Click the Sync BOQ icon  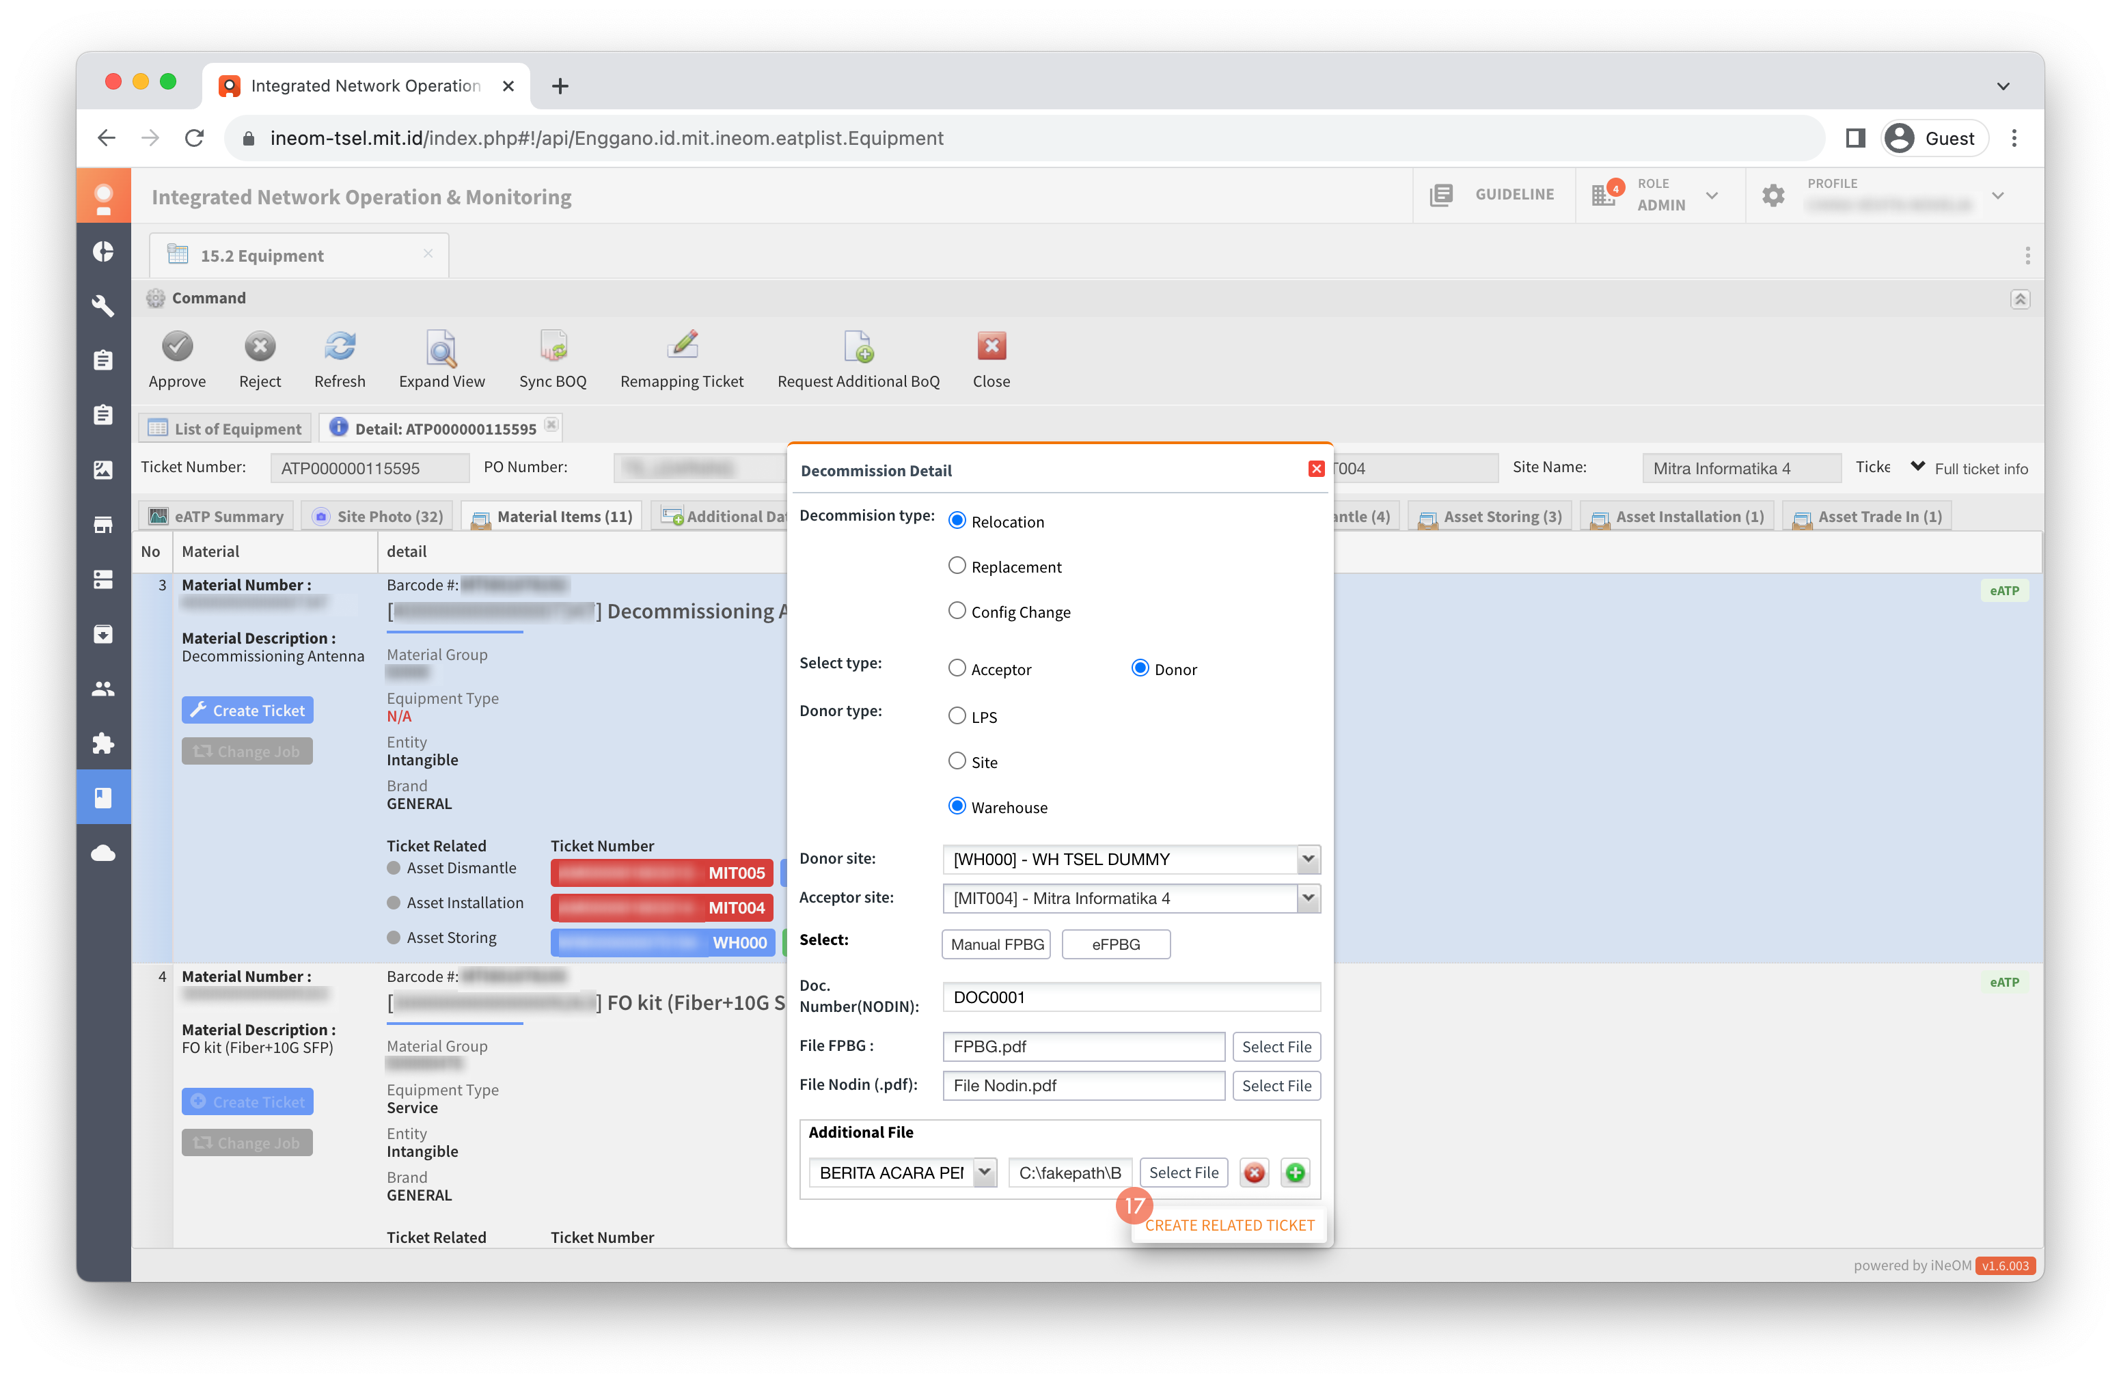point(553,346)
